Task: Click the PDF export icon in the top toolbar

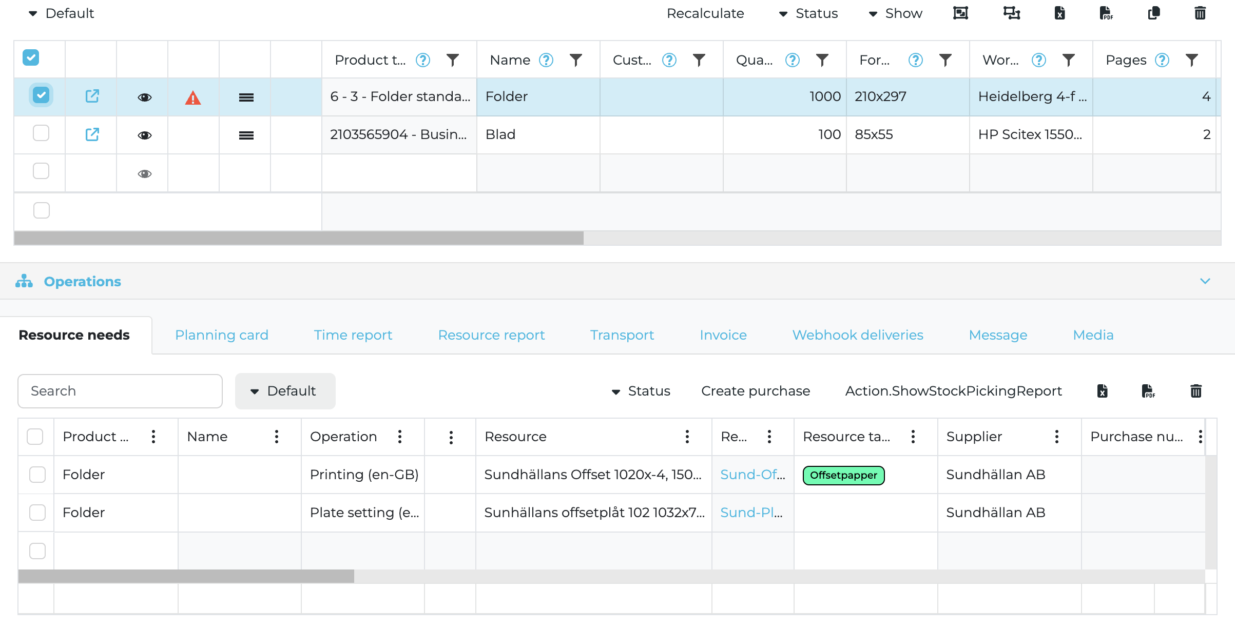Action: click(x=1106, y=13)
